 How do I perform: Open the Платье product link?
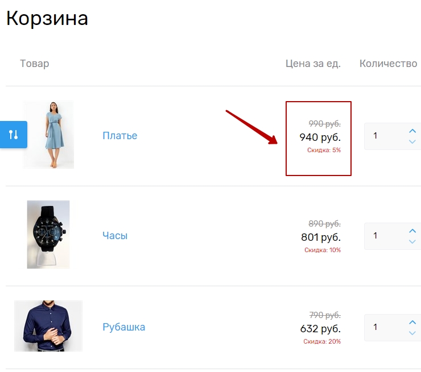point(119,136)
